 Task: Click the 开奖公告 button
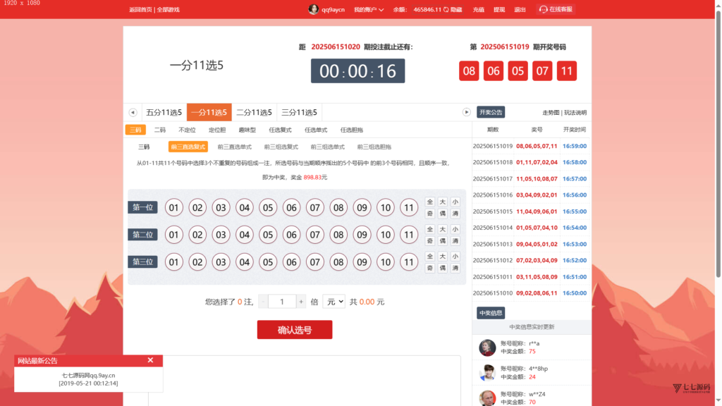(x=491, y=112)
